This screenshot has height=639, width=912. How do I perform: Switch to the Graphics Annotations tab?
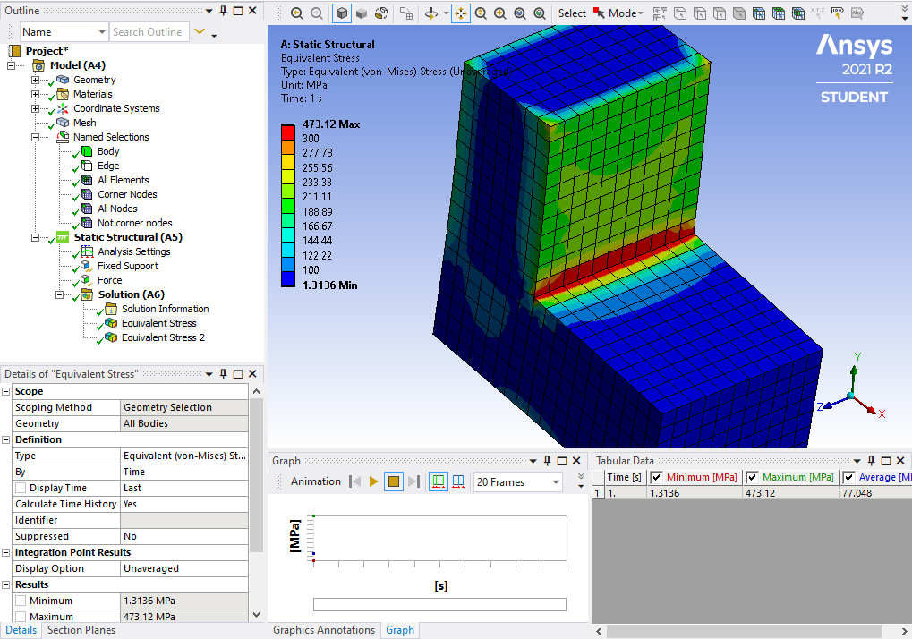[324, 630]
